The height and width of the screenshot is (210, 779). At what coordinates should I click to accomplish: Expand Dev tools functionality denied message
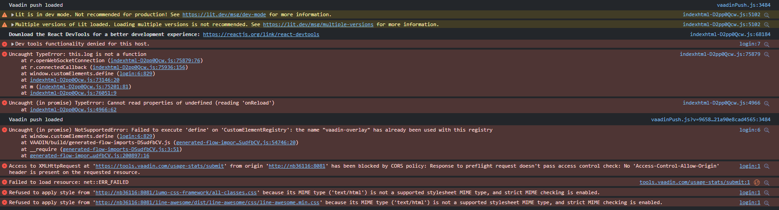pyautogui.click(x=12, y=44)
